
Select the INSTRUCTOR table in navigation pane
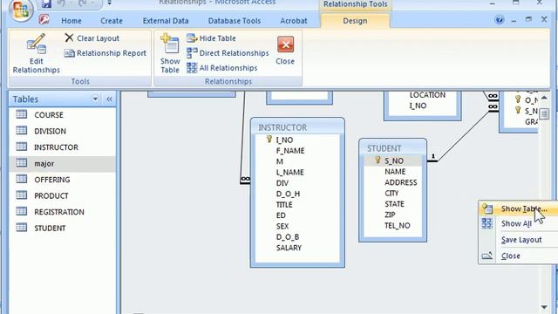pos(62,147)
